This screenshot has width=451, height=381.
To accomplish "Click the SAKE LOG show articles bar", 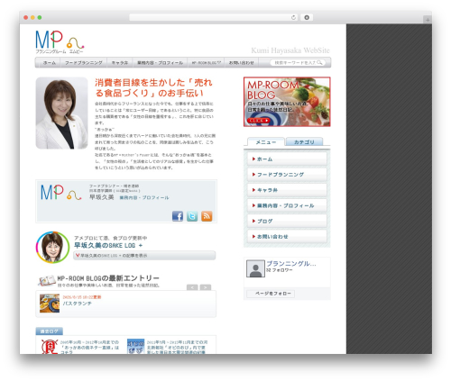I will point(144,256).
